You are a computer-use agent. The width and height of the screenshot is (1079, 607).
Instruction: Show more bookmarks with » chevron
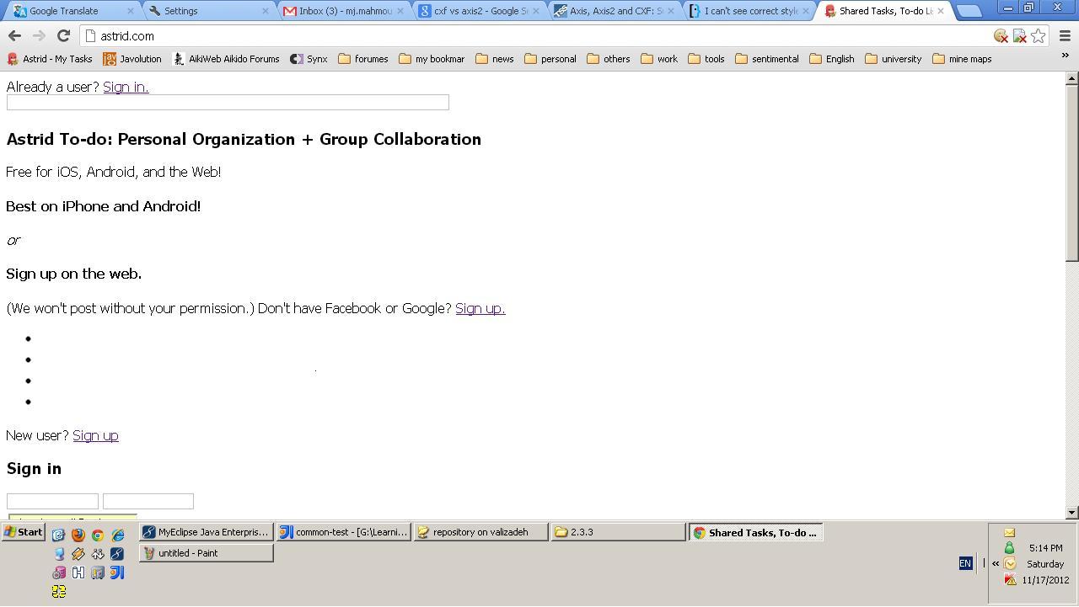(1065, 56)
